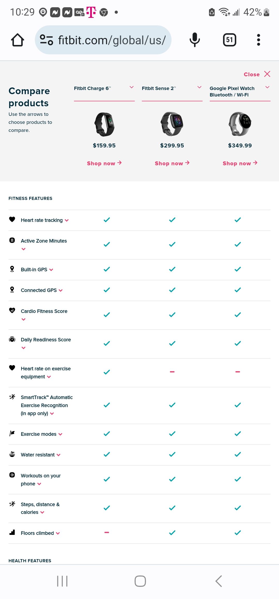Expand the Floors climbed feature details
Viewport: 279px width, 599px height.
click(58, 533)
